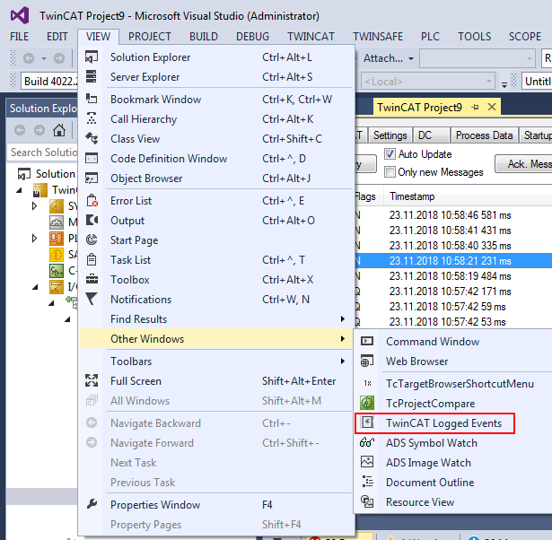Click the Bookmark Window icon
Screen dimensions: 552x540
point(92,99)
